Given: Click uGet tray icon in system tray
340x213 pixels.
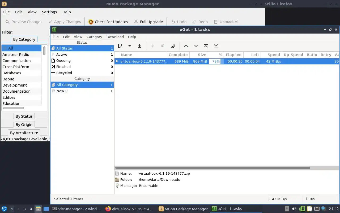Looking at the screenshot, I should pos(302,209).
